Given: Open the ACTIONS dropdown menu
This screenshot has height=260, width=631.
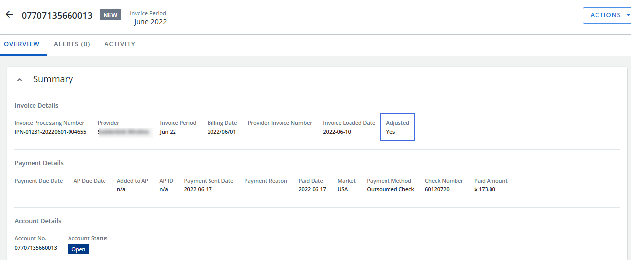Looking at the screenshot, I should (x=607, y=15).
